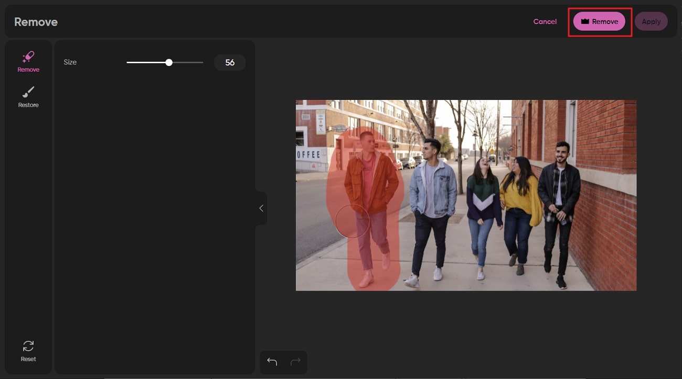Undo the last brush stroke
The image size is (682, 379).
[271, 362]
